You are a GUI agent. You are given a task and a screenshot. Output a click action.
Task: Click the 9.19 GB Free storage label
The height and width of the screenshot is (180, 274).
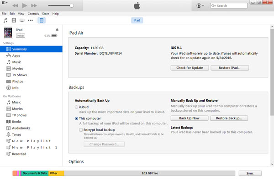tap(150, 173)
